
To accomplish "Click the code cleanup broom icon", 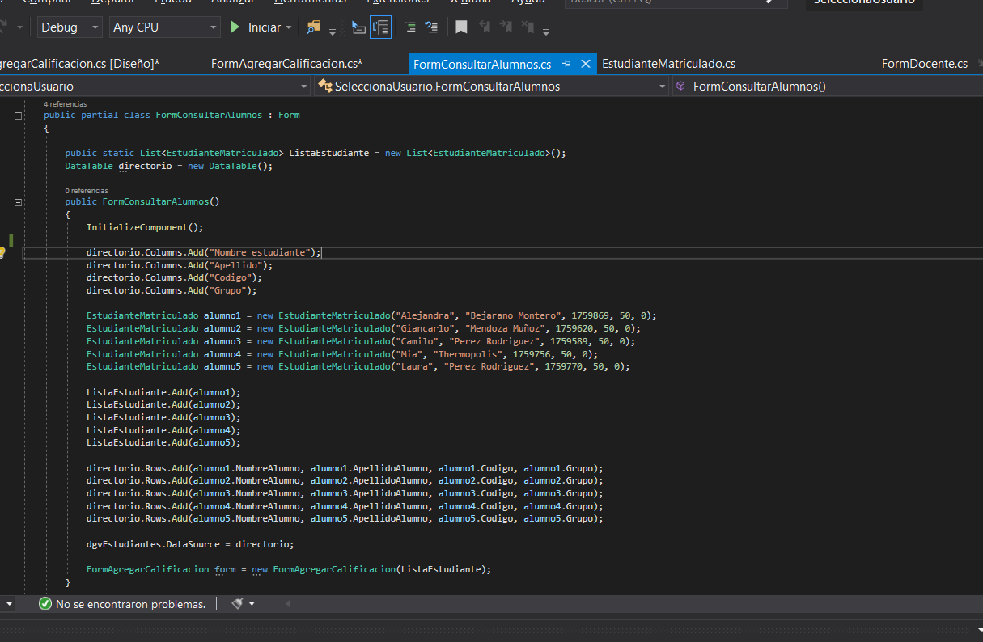I will 237,604.
